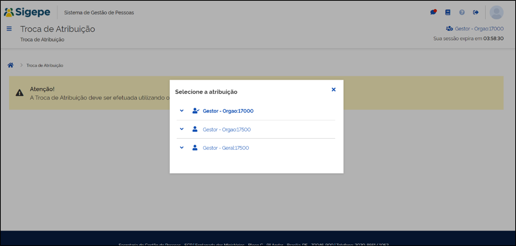Click the help question mark icon
The height and width of the screenshot is (246, 516).
pyautogui.click(x=462, y=12)
